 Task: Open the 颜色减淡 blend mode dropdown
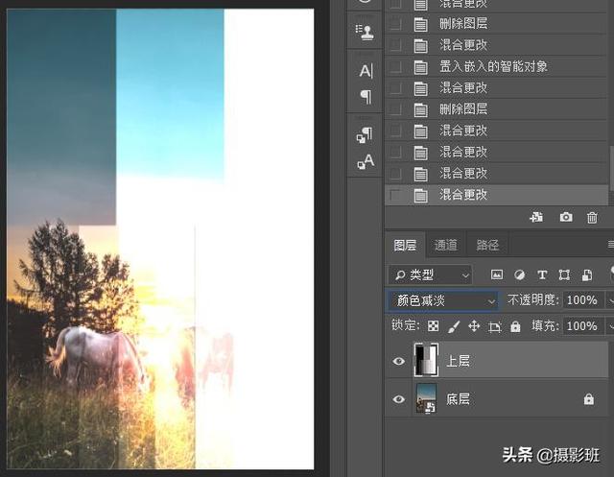coord(442,300)
